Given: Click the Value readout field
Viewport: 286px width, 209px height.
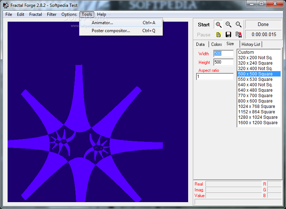Looking at the screenshot, I should (x=234, y=196).
